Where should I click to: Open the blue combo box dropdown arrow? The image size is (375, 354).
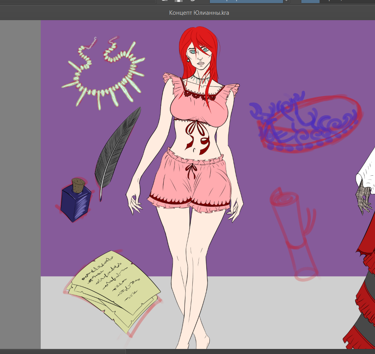(286, 1)
